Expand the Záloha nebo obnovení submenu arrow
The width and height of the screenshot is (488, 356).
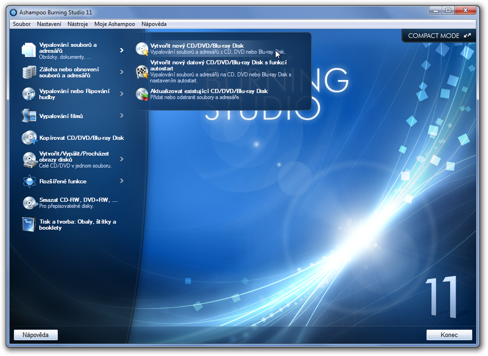[x=122, y=72]
